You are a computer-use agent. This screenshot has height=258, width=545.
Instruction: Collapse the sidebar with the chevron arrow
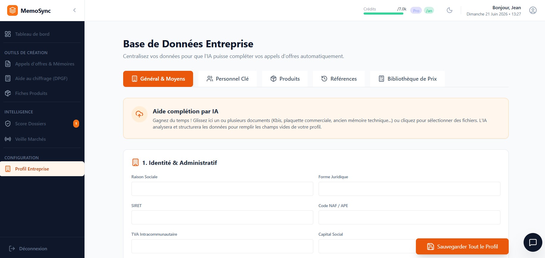pos(74,10)
